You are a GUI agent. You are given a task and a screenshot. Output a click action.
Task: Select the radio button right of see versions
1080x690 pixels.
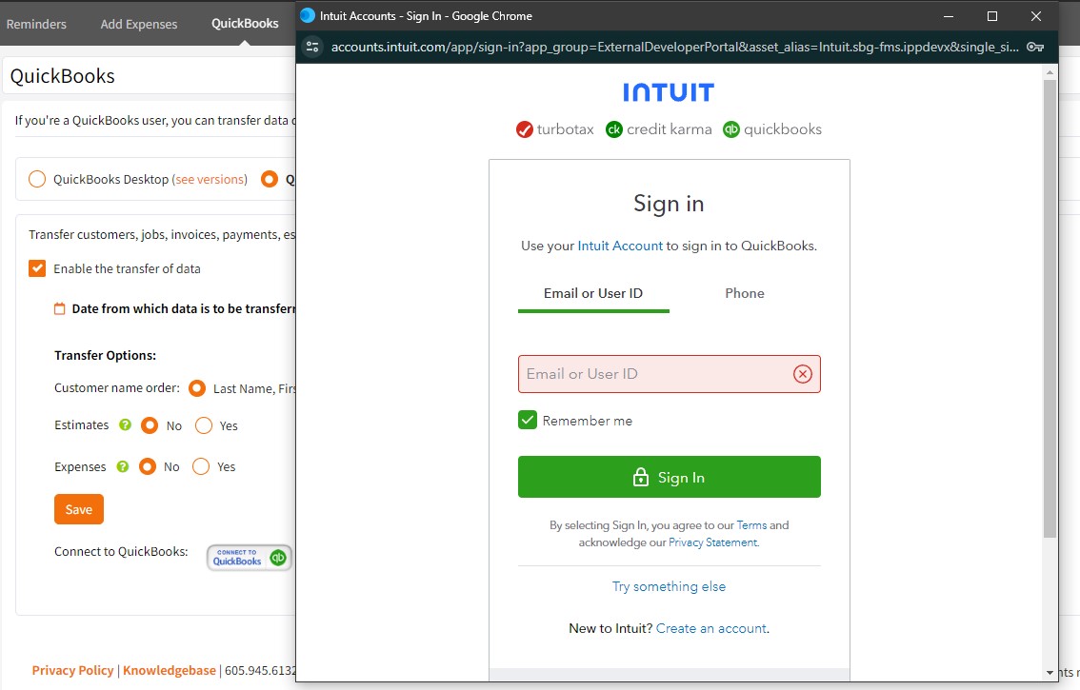270,179
